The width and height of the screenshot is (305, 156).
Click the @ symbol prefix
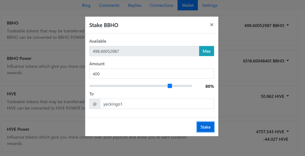point(95,104)
